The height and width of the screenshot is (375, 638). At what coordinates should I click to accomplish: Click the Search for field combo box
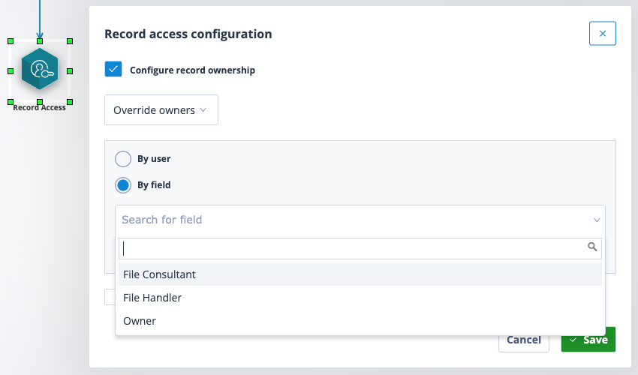click(x=360, y=220)
